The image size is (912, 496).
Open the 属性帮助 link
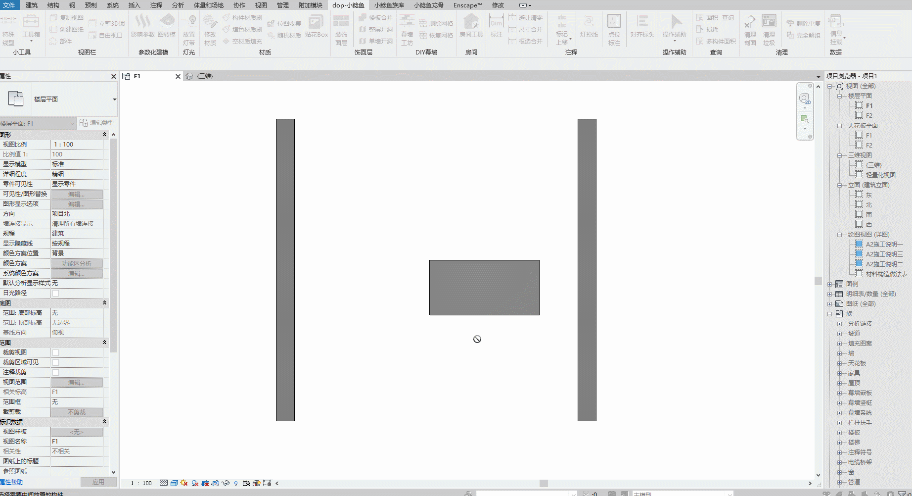pyautogui.click(x=11, y=482)
